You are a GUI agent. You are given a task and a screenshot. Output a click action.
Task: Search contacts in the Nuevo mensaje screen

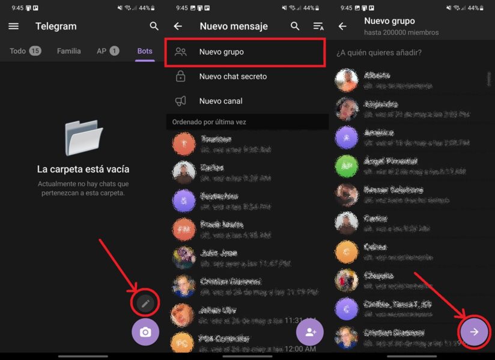coord(295,26)
